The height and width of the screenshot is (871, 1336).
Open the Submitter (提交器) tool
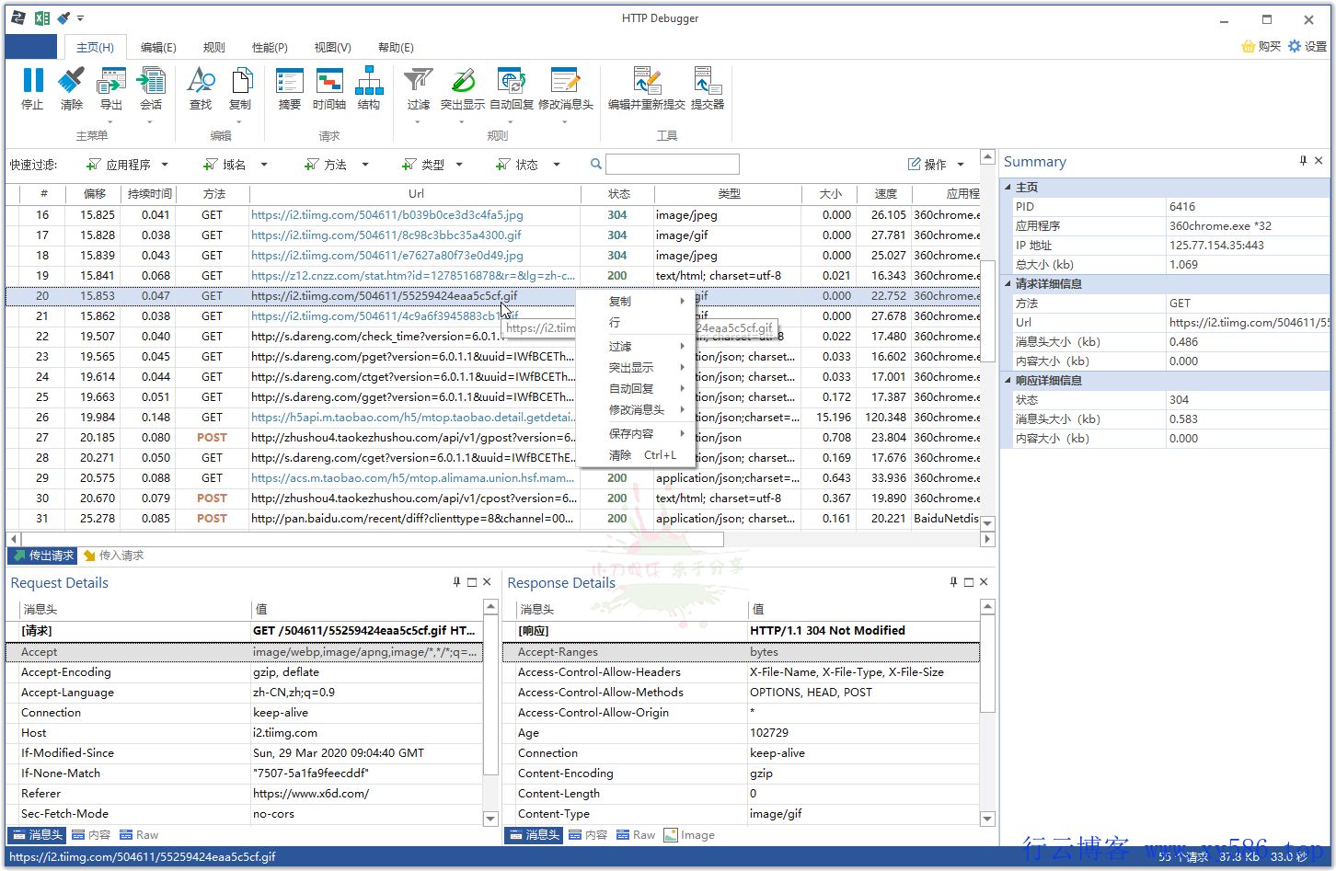(x=707, y=89)
